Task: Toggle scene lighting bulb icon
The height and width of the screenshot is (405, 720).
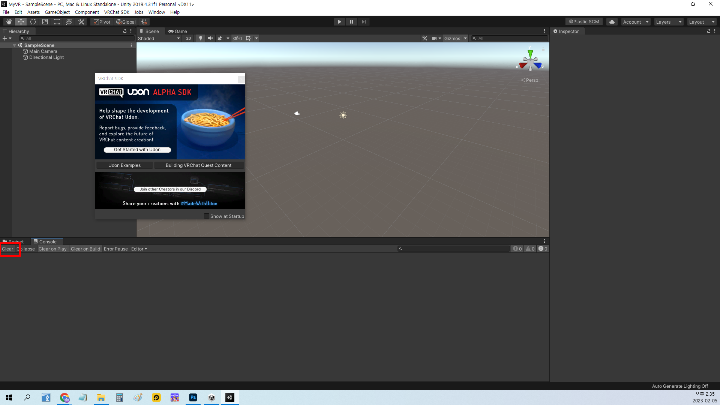Action: click(x=201, y=38)
